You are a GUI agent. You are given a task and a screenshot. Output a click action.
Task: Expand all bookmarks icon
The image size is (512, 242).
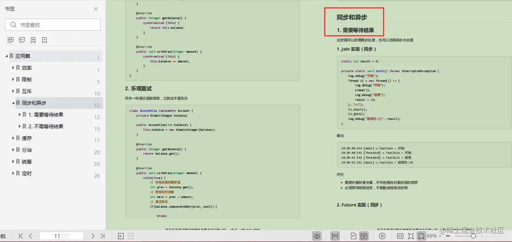pyautogui.click(x=11, y=40)
